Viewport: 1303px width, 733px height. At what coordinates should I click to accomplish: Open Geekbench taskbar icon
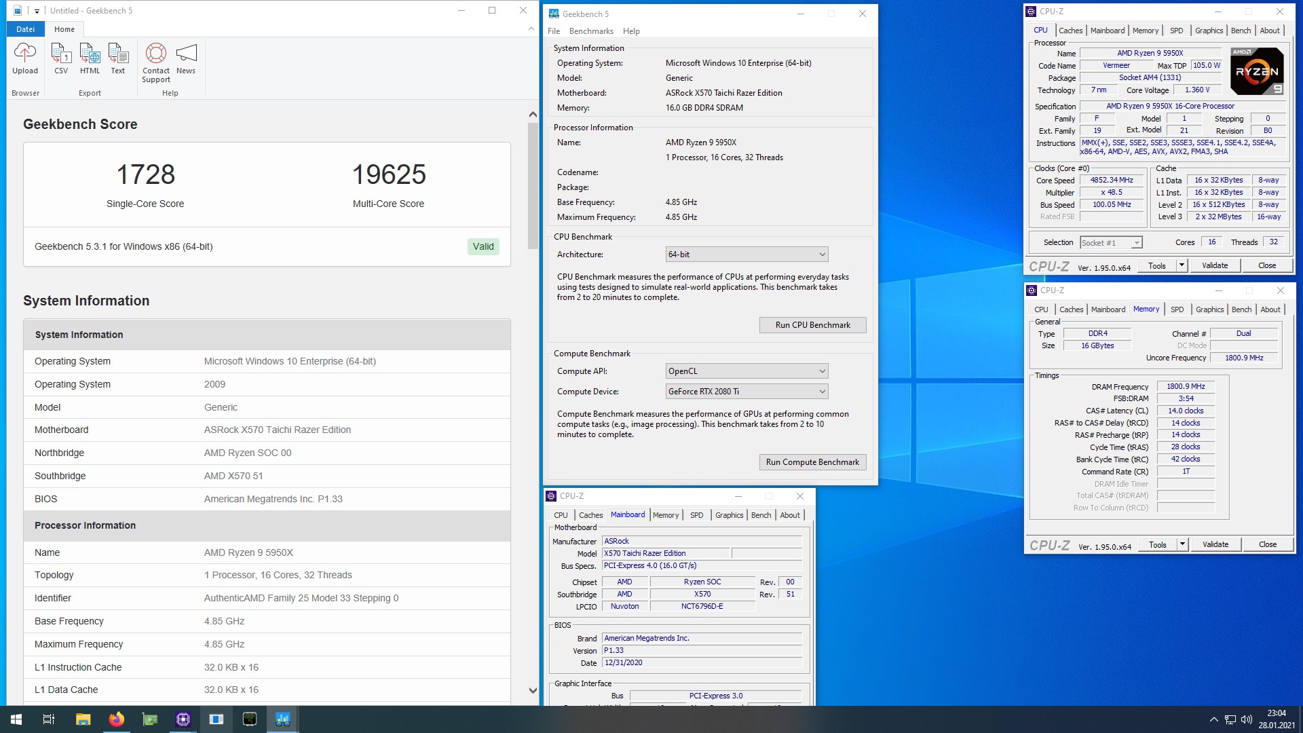pyautogui.click(x=282, y=719)
